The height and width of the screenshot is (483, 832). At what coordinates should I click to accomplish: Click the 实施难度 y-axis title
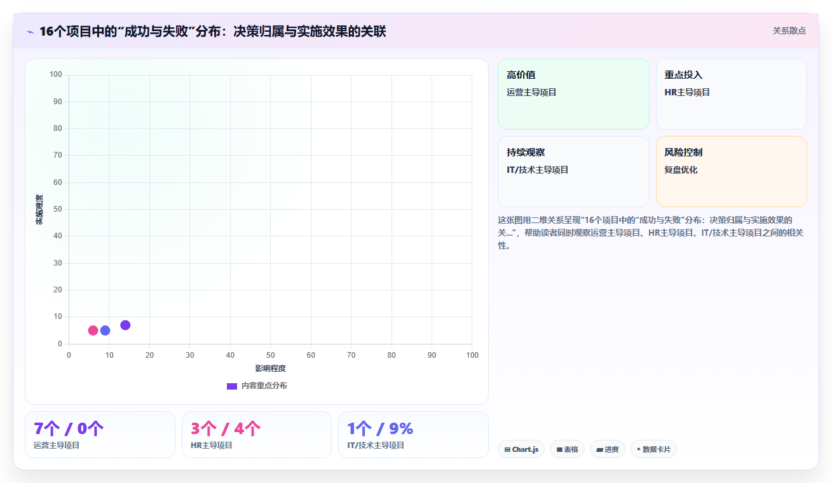pos(39,210)
